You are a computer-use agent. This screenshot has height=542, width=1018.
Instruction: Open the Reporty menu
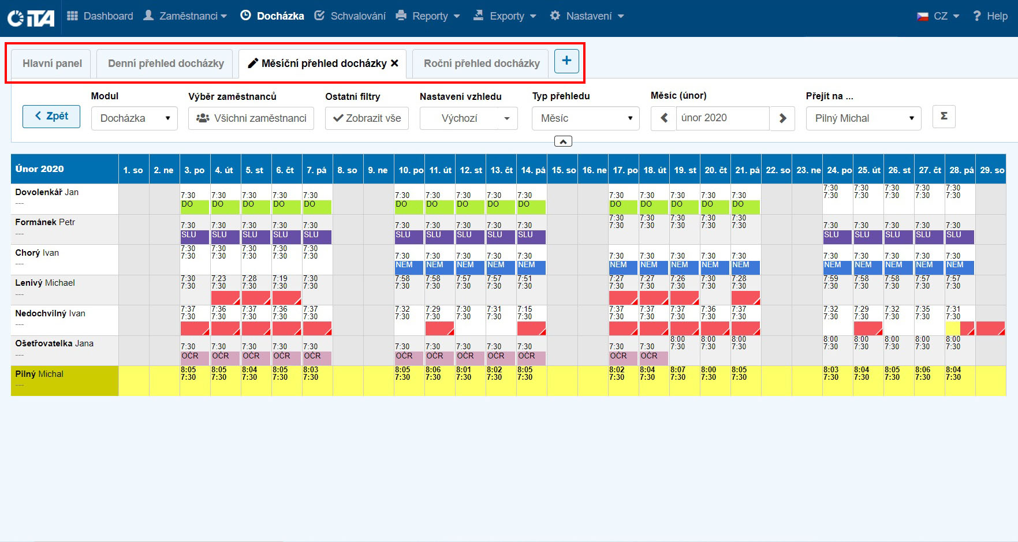[x=428, y=16]
